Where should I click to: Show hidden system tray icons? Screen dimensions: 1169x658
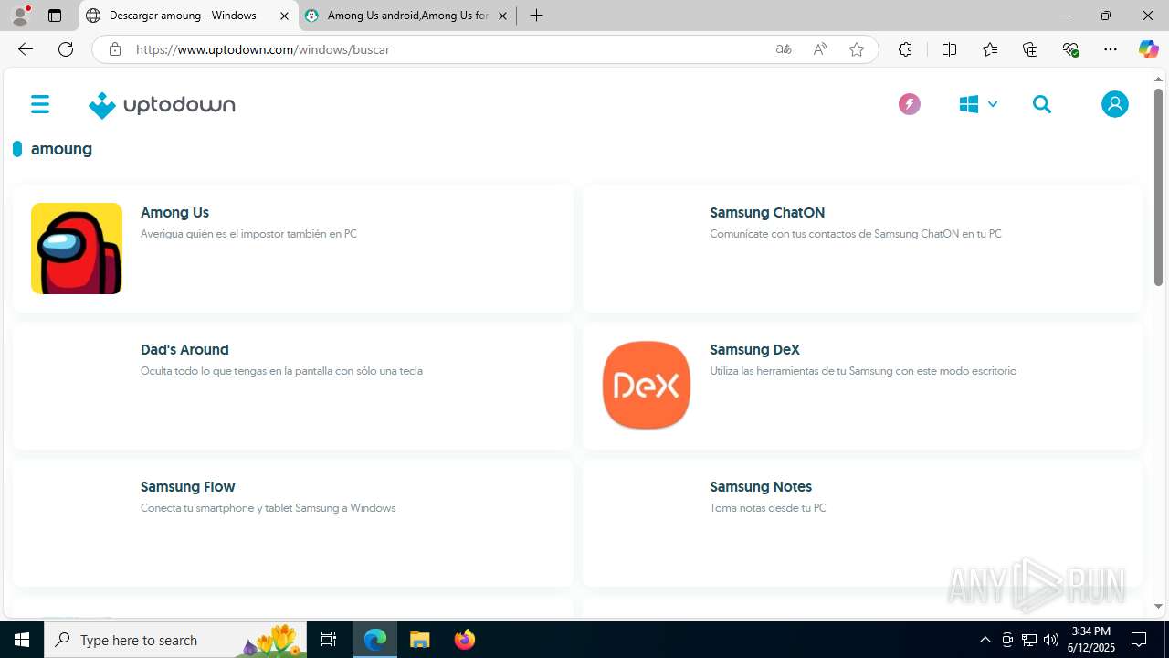pos(985,640)
